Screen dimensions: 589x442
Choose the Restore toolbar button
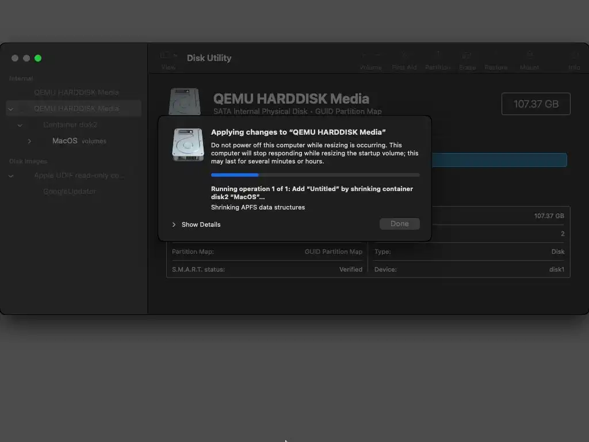[x=496, y=60]
